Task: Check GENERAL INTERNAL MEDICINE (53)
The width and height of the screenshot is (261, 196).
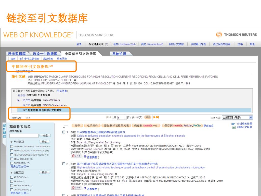Action: [12, 146]
